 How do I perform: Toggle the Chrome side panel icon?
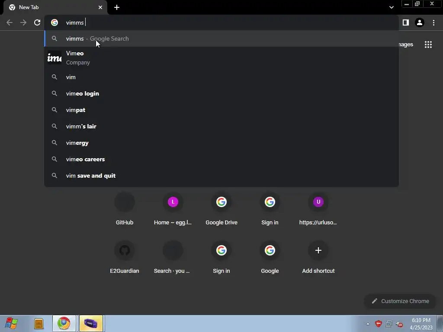click(x=406, y=22)
